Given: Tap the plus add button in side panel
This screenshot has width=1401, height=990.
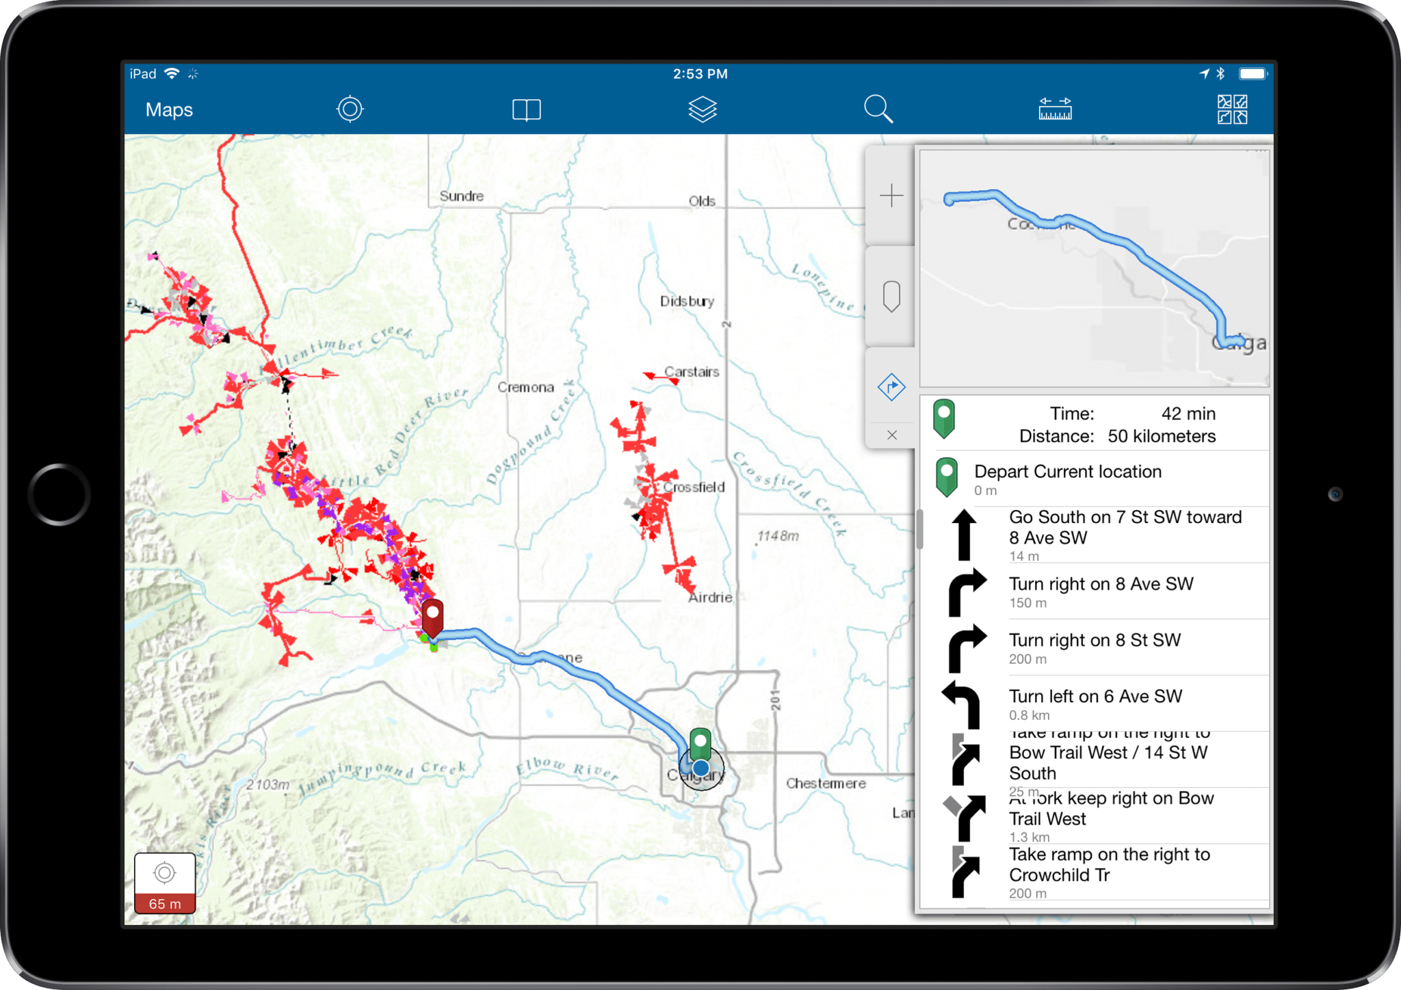Looking at the screenshot, I should [x=891, y=196].
